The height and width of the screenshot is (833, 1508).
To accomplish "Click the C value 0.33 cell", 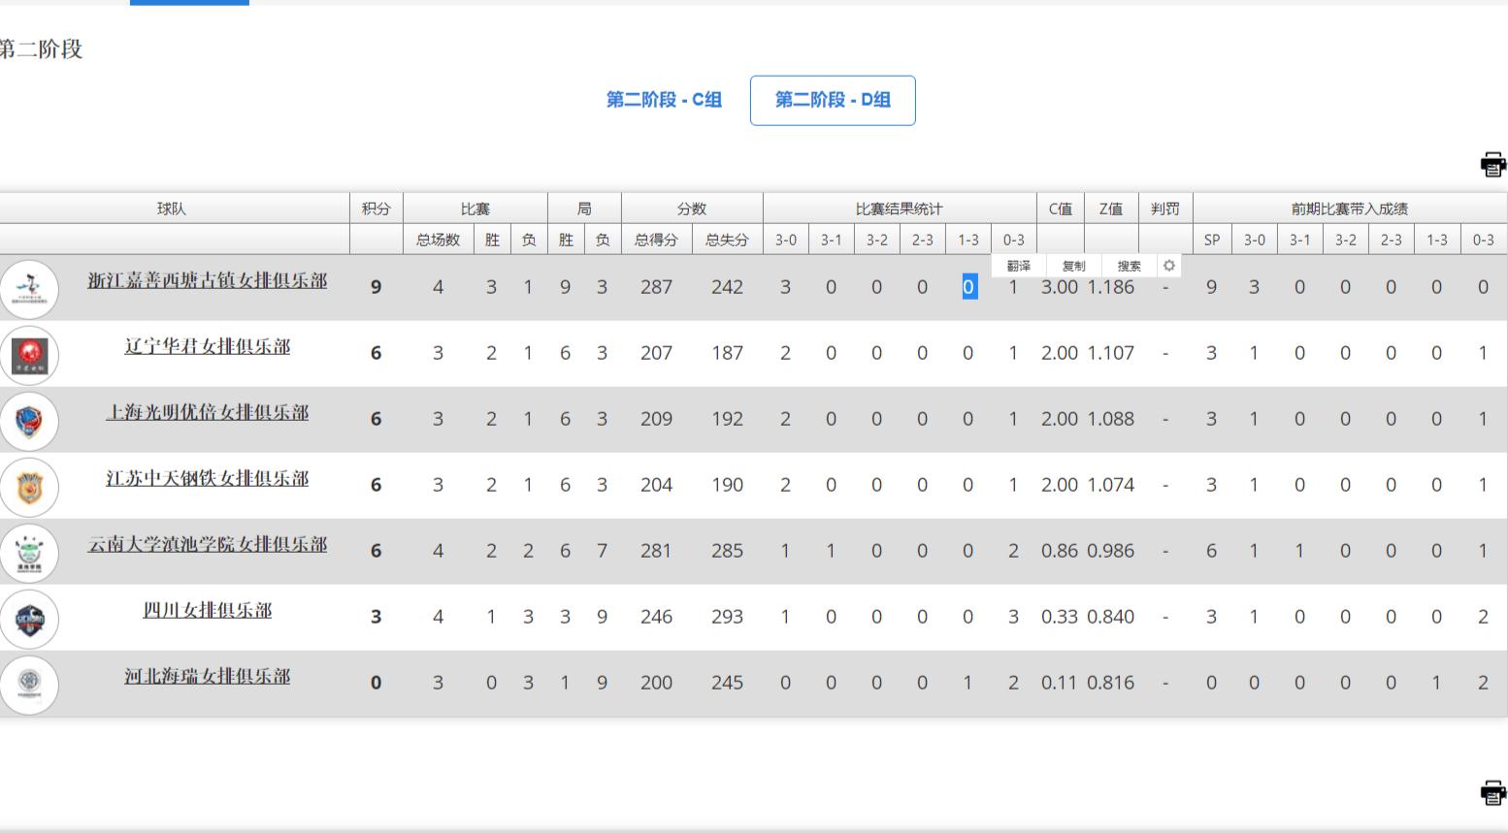I will coord(1060,617).
